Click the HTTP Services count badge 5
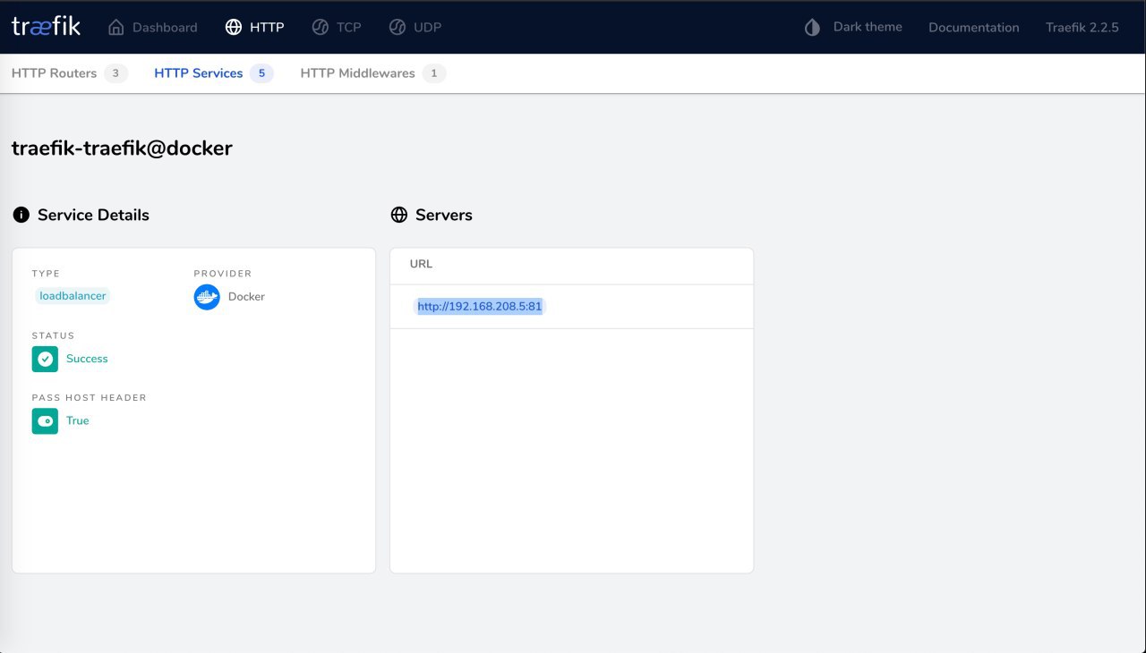The height and width of the screenshot is (653, 1146). [261, 73]
